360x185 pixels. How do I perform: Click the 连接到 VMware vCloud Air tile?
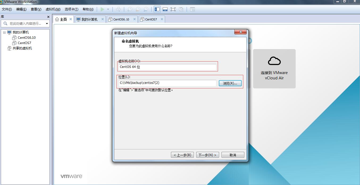[x=274, y=69]
